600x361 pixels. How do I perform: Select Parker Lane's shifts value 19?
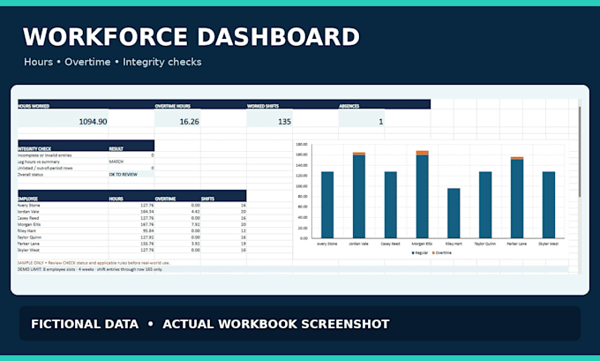223,244
